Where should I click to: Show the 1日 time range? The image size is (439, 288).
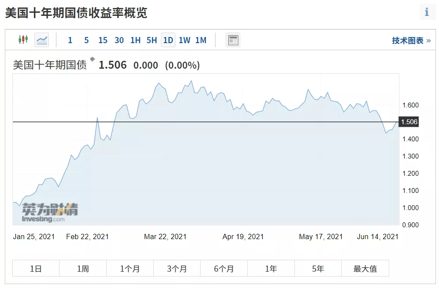pyautogui.click(x=36, y=269)
